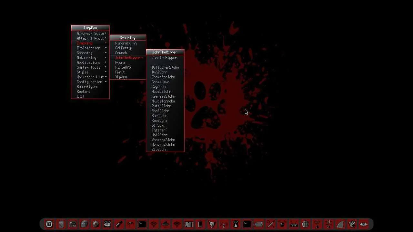Select Bitlocker2John menu entry
Viewport: 413px width, 232px height.
point(165,67)
